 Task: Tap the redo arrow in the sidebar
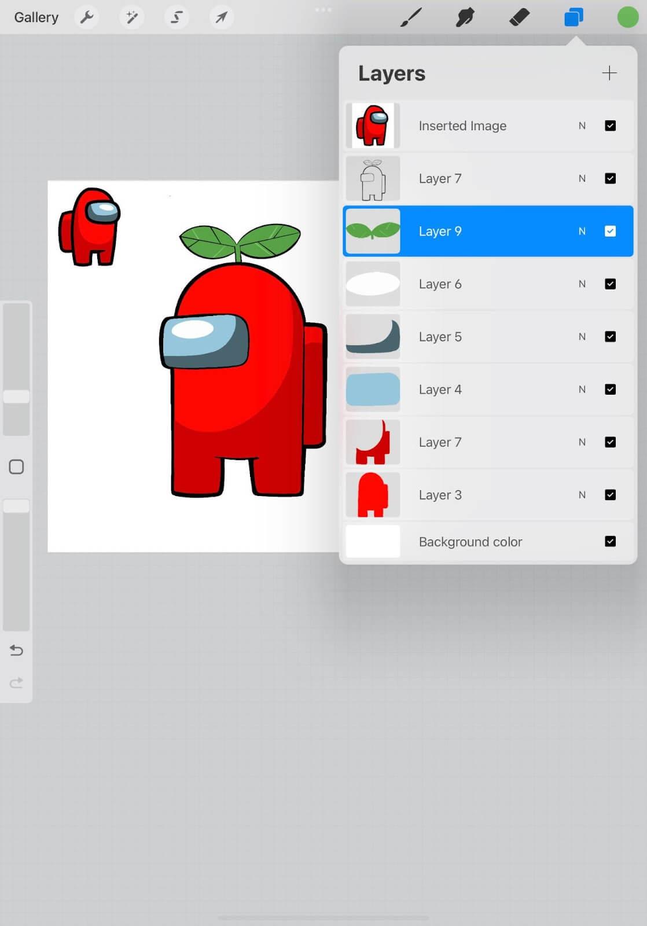[16, 683]
